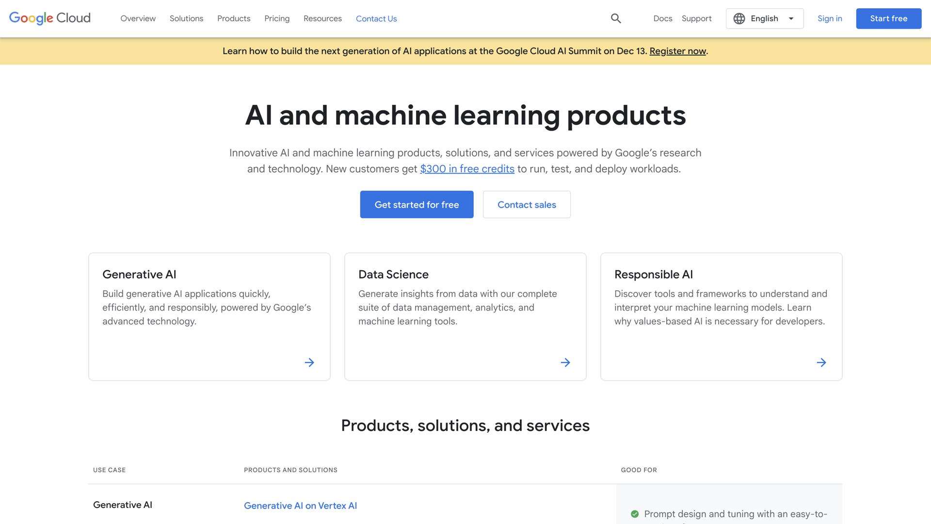Viewport: 931px width, 524px height.
Task: Select the Products menu item
Action: click(x=234, y=18)
